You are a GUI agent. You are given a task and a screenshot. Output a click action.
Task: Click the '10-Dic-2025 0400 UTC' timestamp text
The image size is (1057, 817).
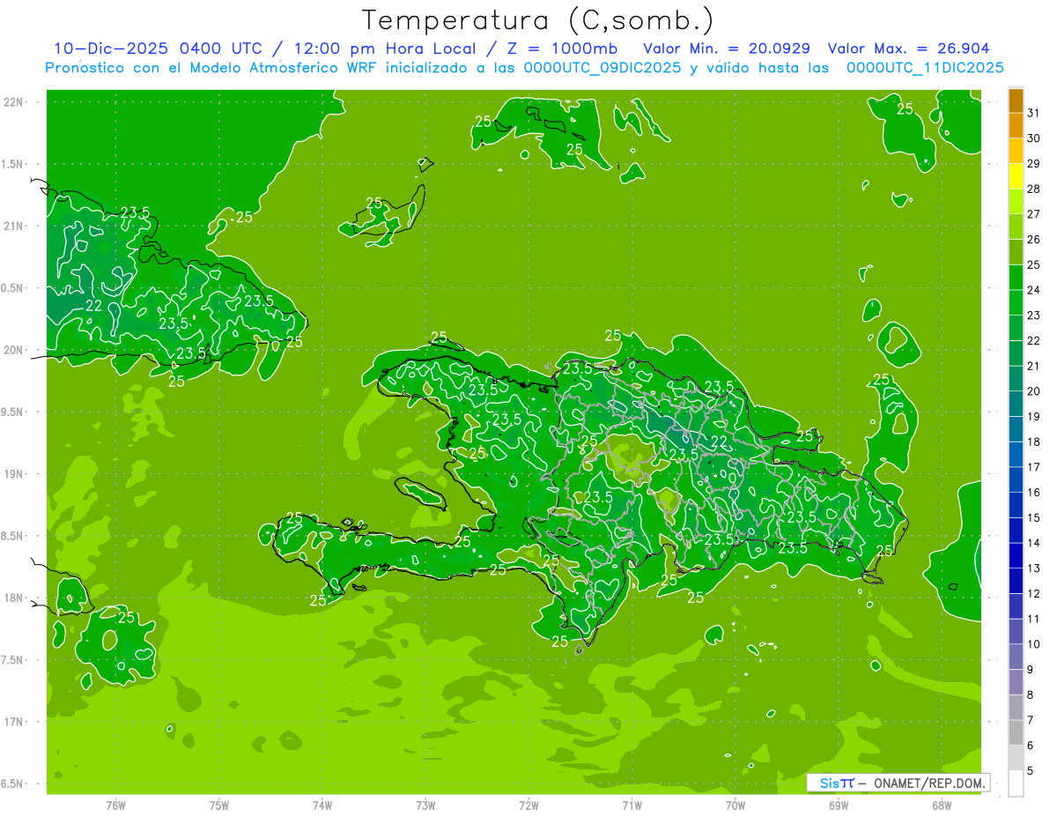[x=165, y=49]
